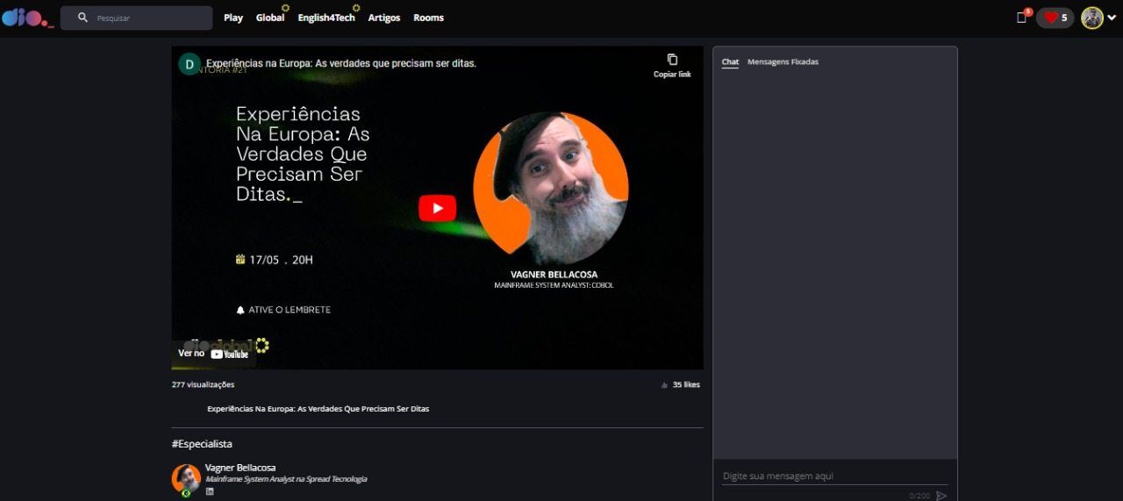Focus the 'Digite sua mensagem aqui' field
1123x501 pixels.
[x=833, y=476]
